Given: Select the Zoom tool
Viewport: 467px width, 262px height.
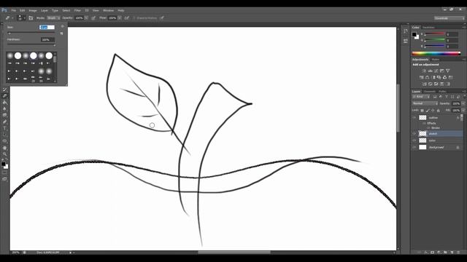Looking at the screenshot, I should [4, 154].
